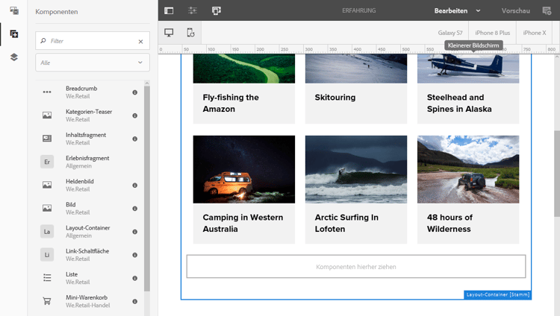Show info for Bild component
Screen dimensions: 560x316
pos(134,208)
